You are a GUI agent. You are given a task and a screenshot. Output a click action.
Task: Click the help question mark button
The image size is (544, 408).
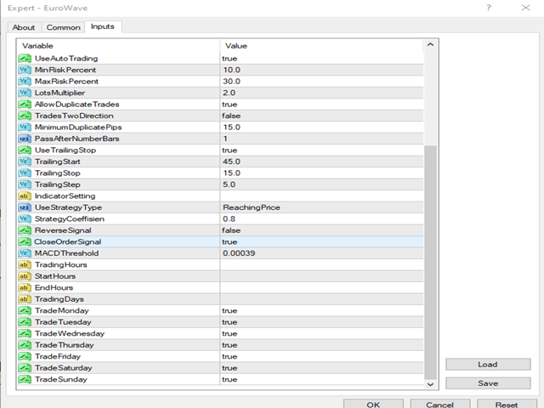coord(489,8)
